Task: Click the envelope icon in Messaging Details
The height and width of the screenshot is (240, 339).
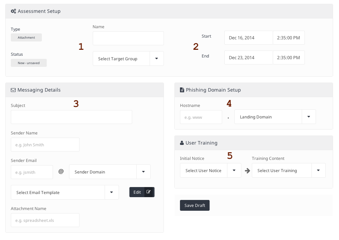Action: click(13, 90)
